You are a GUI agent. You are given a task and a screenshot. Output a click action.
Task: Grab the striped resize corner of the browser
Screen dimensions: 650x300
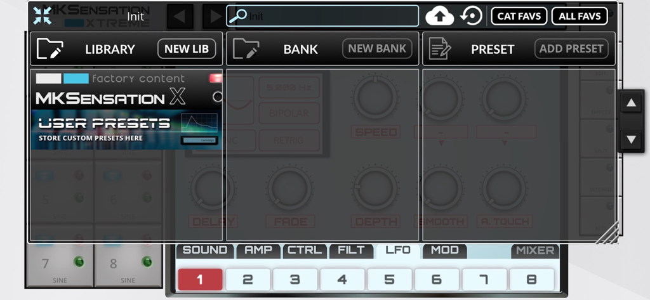(x=607, y=232)
